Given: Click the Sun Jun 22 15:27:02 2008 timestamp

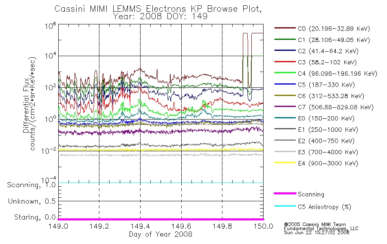Looking at the screenshot, I should (x=317, y=233).
